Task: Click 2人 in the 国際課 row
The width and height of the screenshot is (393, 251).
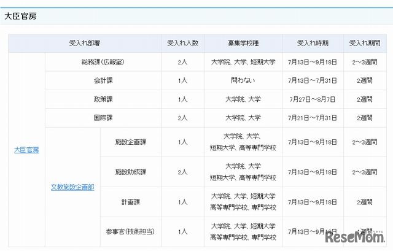Action: coord(183,118)
